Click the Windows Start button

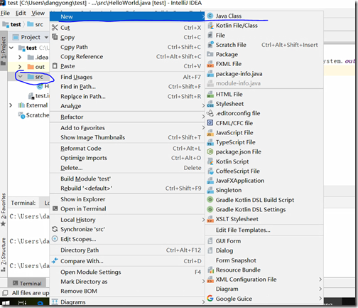click(5, 303)
